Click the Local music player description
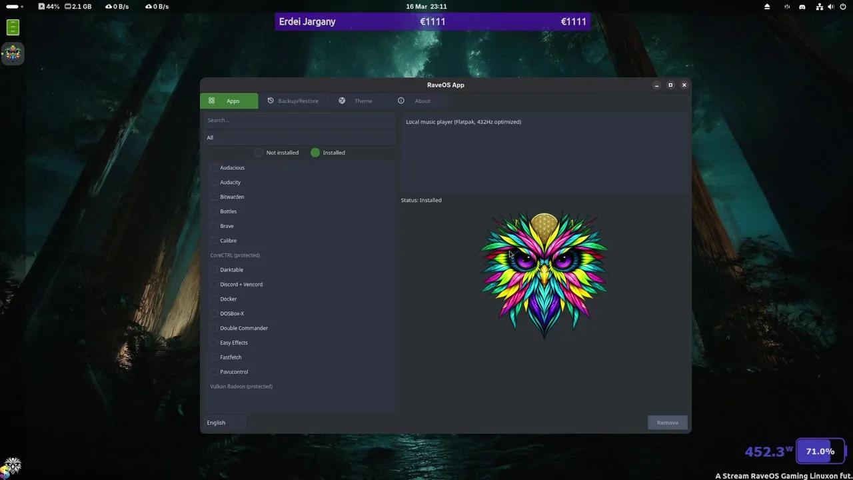The width and height of the screenshot is (853, 480). 464,122
